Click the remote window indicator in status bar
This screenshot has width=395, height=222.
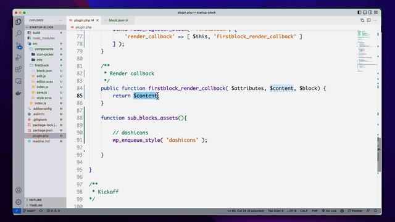(x=17, y=211)
